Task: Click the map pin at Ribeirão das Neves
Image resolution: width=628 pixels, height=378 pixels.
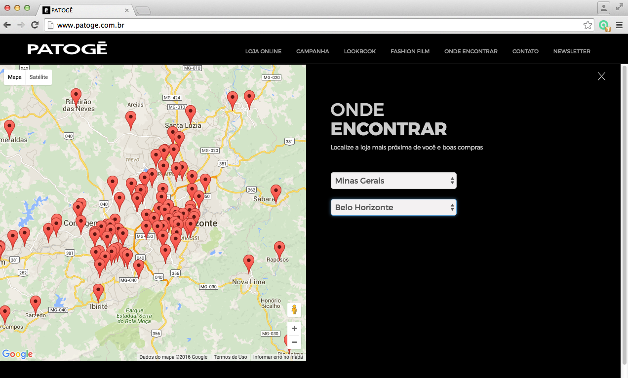Action: pyautogui.click(x=76, y=95)
